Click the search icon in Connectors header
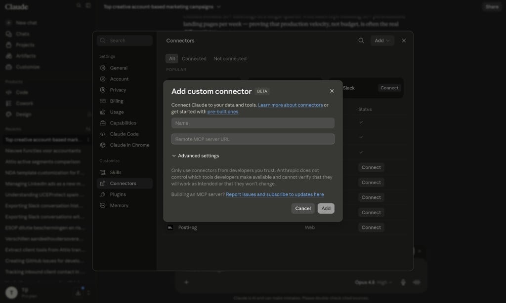The image size is (506, 303). pyautogui.click(x=361, y=40)
